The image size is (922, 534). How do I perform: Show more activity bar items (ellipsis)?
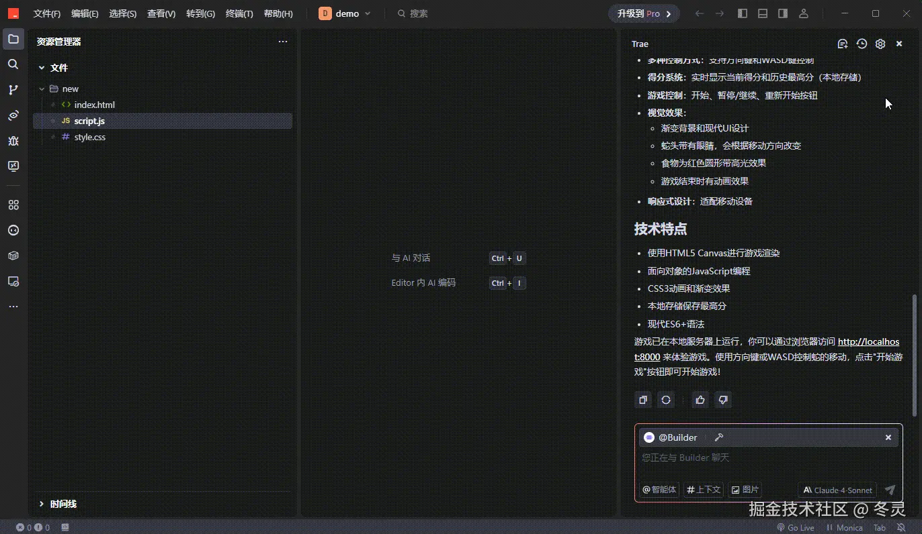click(x=13, y=307)
